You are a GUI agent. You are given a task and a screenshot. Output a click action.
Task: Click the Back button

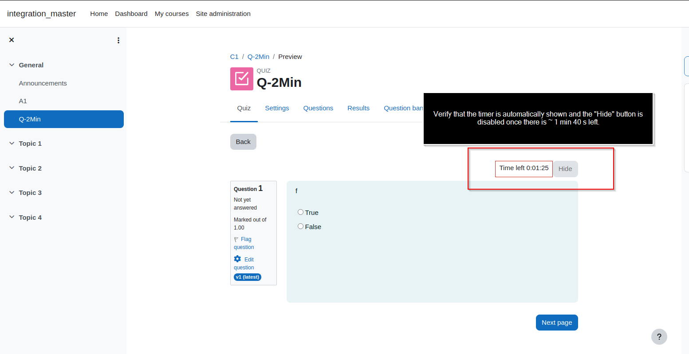click(x=243, y=142)
